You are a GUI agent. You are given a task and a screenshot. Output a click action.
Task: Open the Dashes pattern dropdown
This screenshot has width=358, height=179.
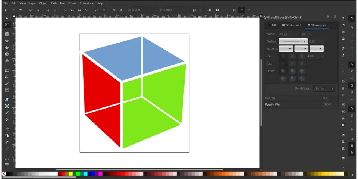293,41
